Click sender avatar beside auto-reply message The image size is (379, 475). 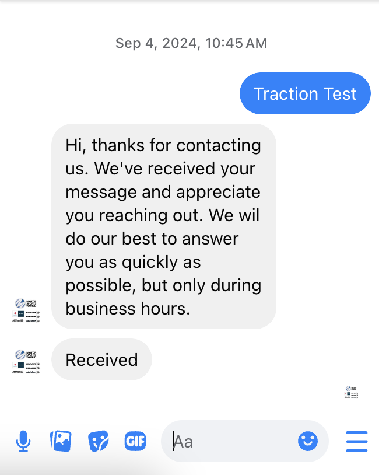click(26, 310)
